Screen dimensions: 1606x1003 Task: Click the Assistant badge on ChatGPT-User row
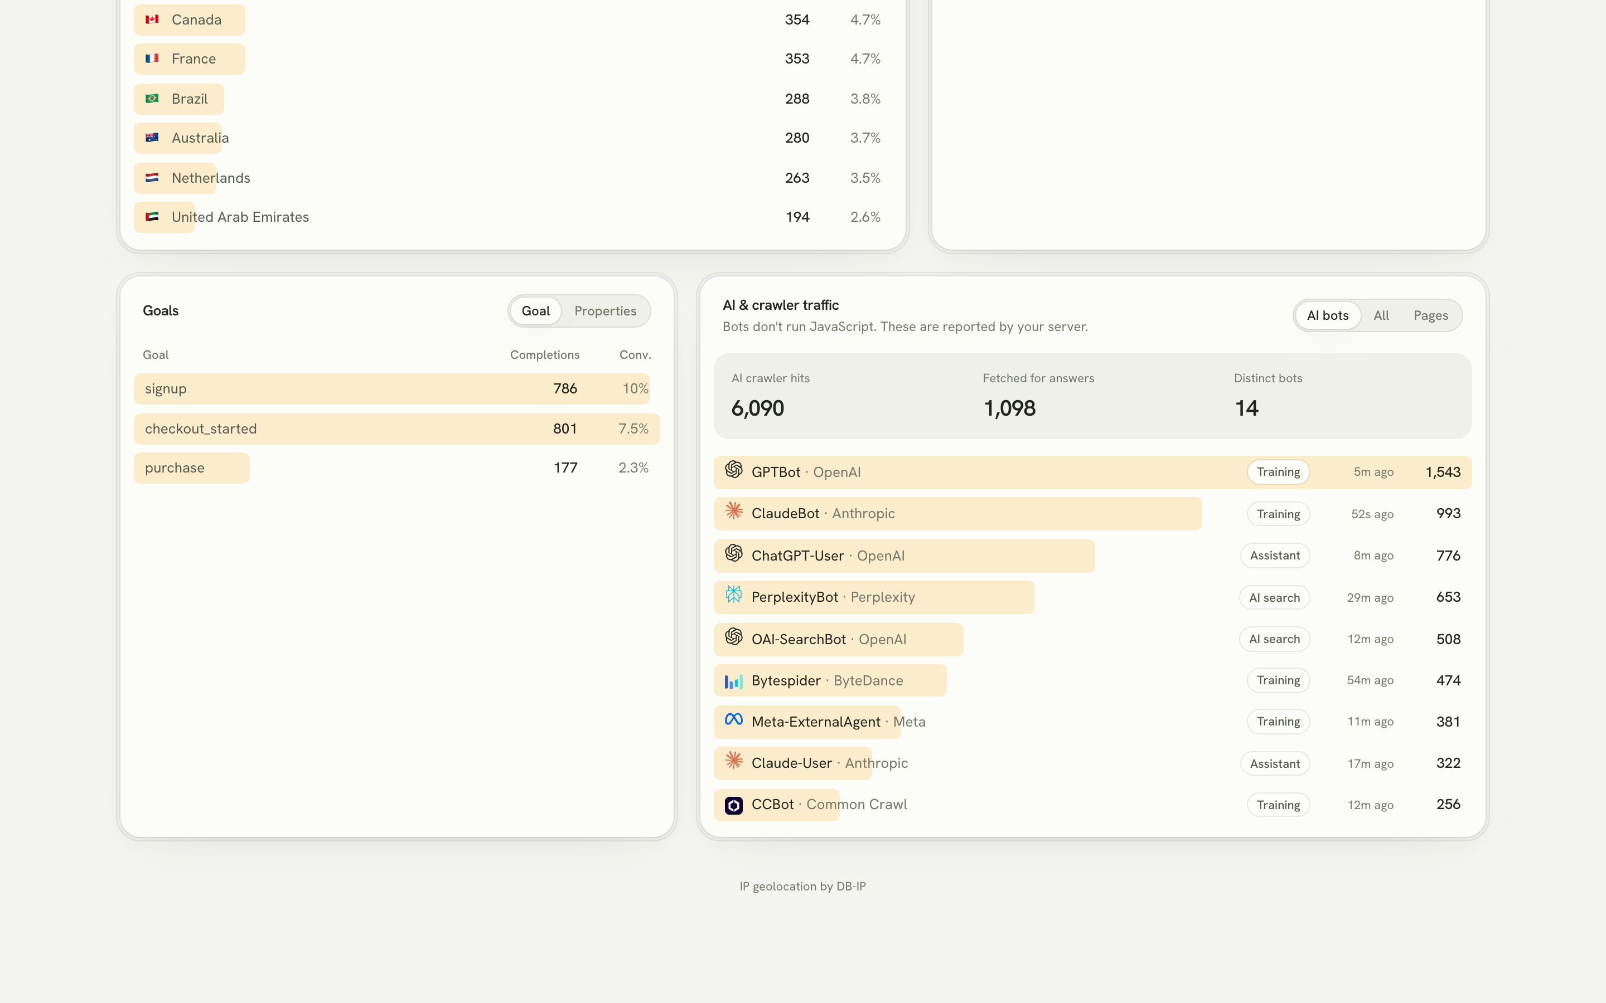tap(1275, 555)
